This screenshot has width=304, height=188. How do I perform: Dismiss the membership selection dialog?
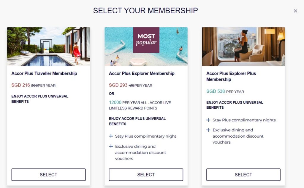pyautogui.click(x=295, y=11)
